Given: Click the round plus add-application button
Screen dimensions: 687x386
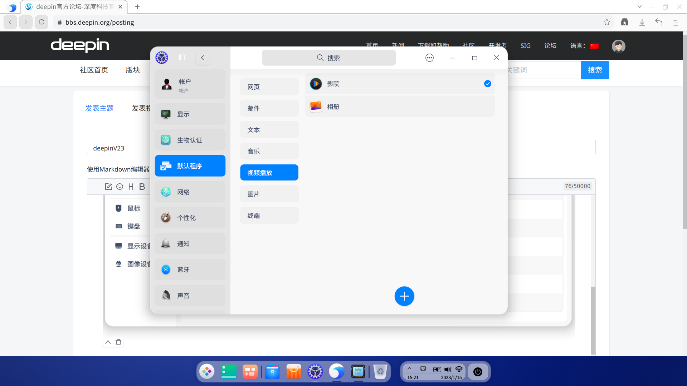Looking at the screenshot, I should [404, 296].
